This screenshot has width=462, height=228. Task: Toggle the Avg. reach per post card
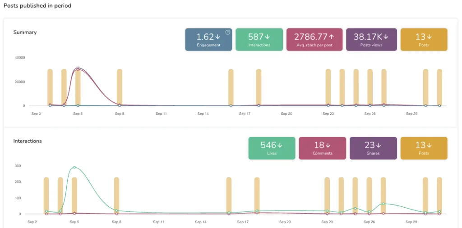pyautogui.click(x=314, y=40)
